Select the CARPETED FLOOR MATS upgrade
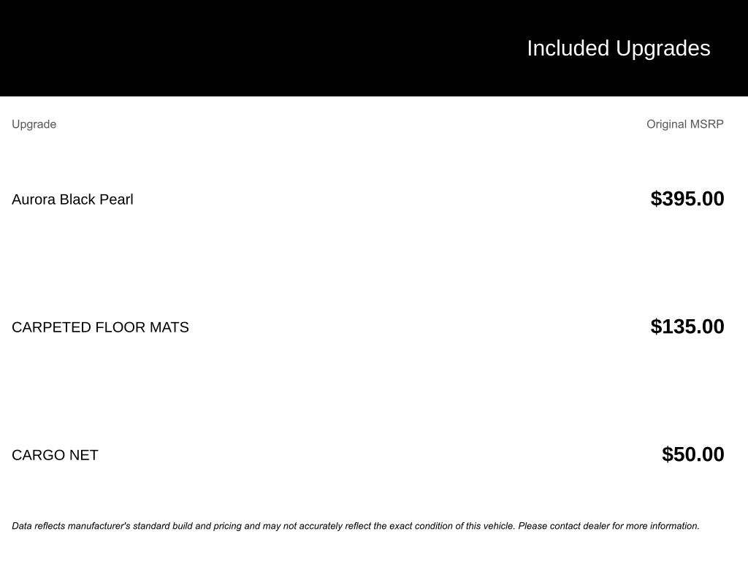Viewport: 748px width, 561px height. click(x=100, y=327)
